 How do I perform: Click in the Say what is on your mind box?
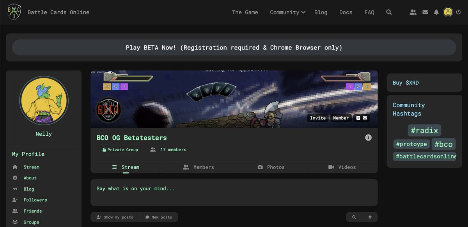(234, 192)
